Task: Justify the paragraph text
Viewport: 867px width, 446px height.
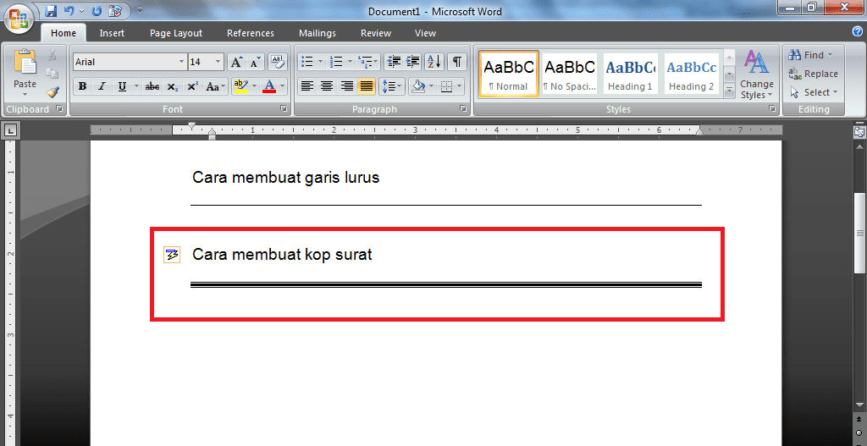Action: coord(366,86)
